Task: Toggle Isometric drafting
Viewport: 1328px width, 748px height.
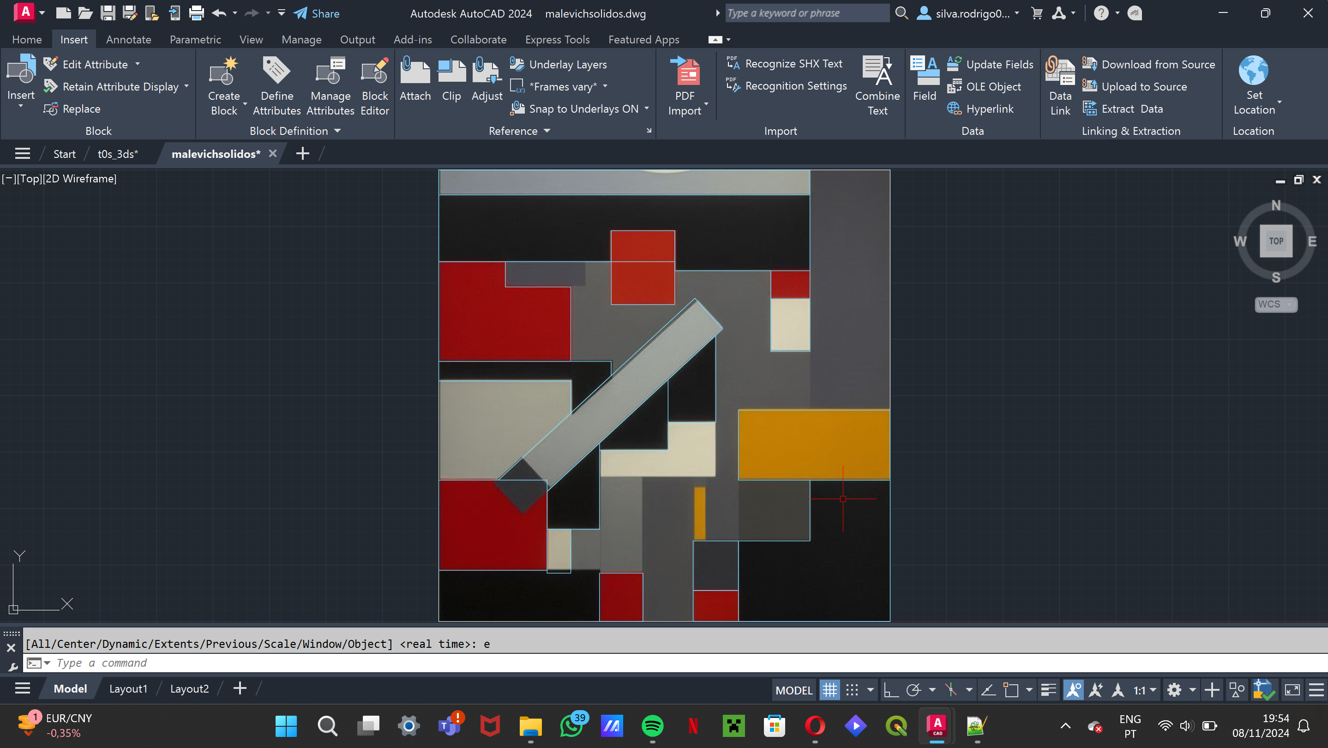Action: 950,690
